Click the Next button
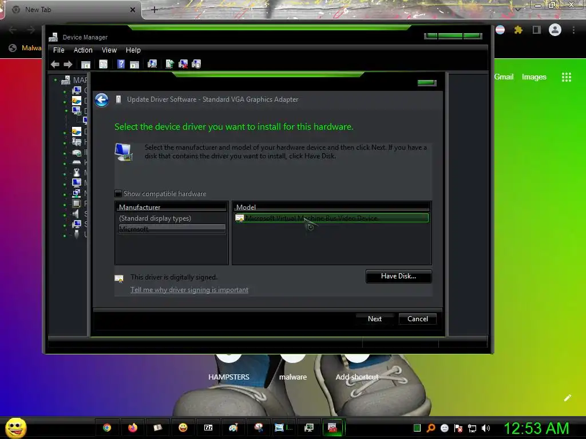The width and height of the screenshot is (586, 439). (375, 319)
